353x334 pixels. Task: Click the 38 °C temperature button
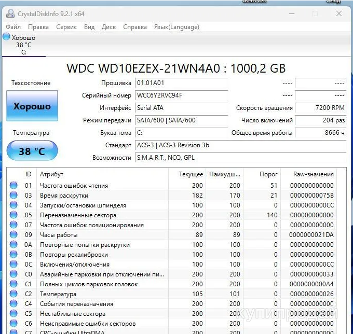pyautogui.click(x=32, y=151)
